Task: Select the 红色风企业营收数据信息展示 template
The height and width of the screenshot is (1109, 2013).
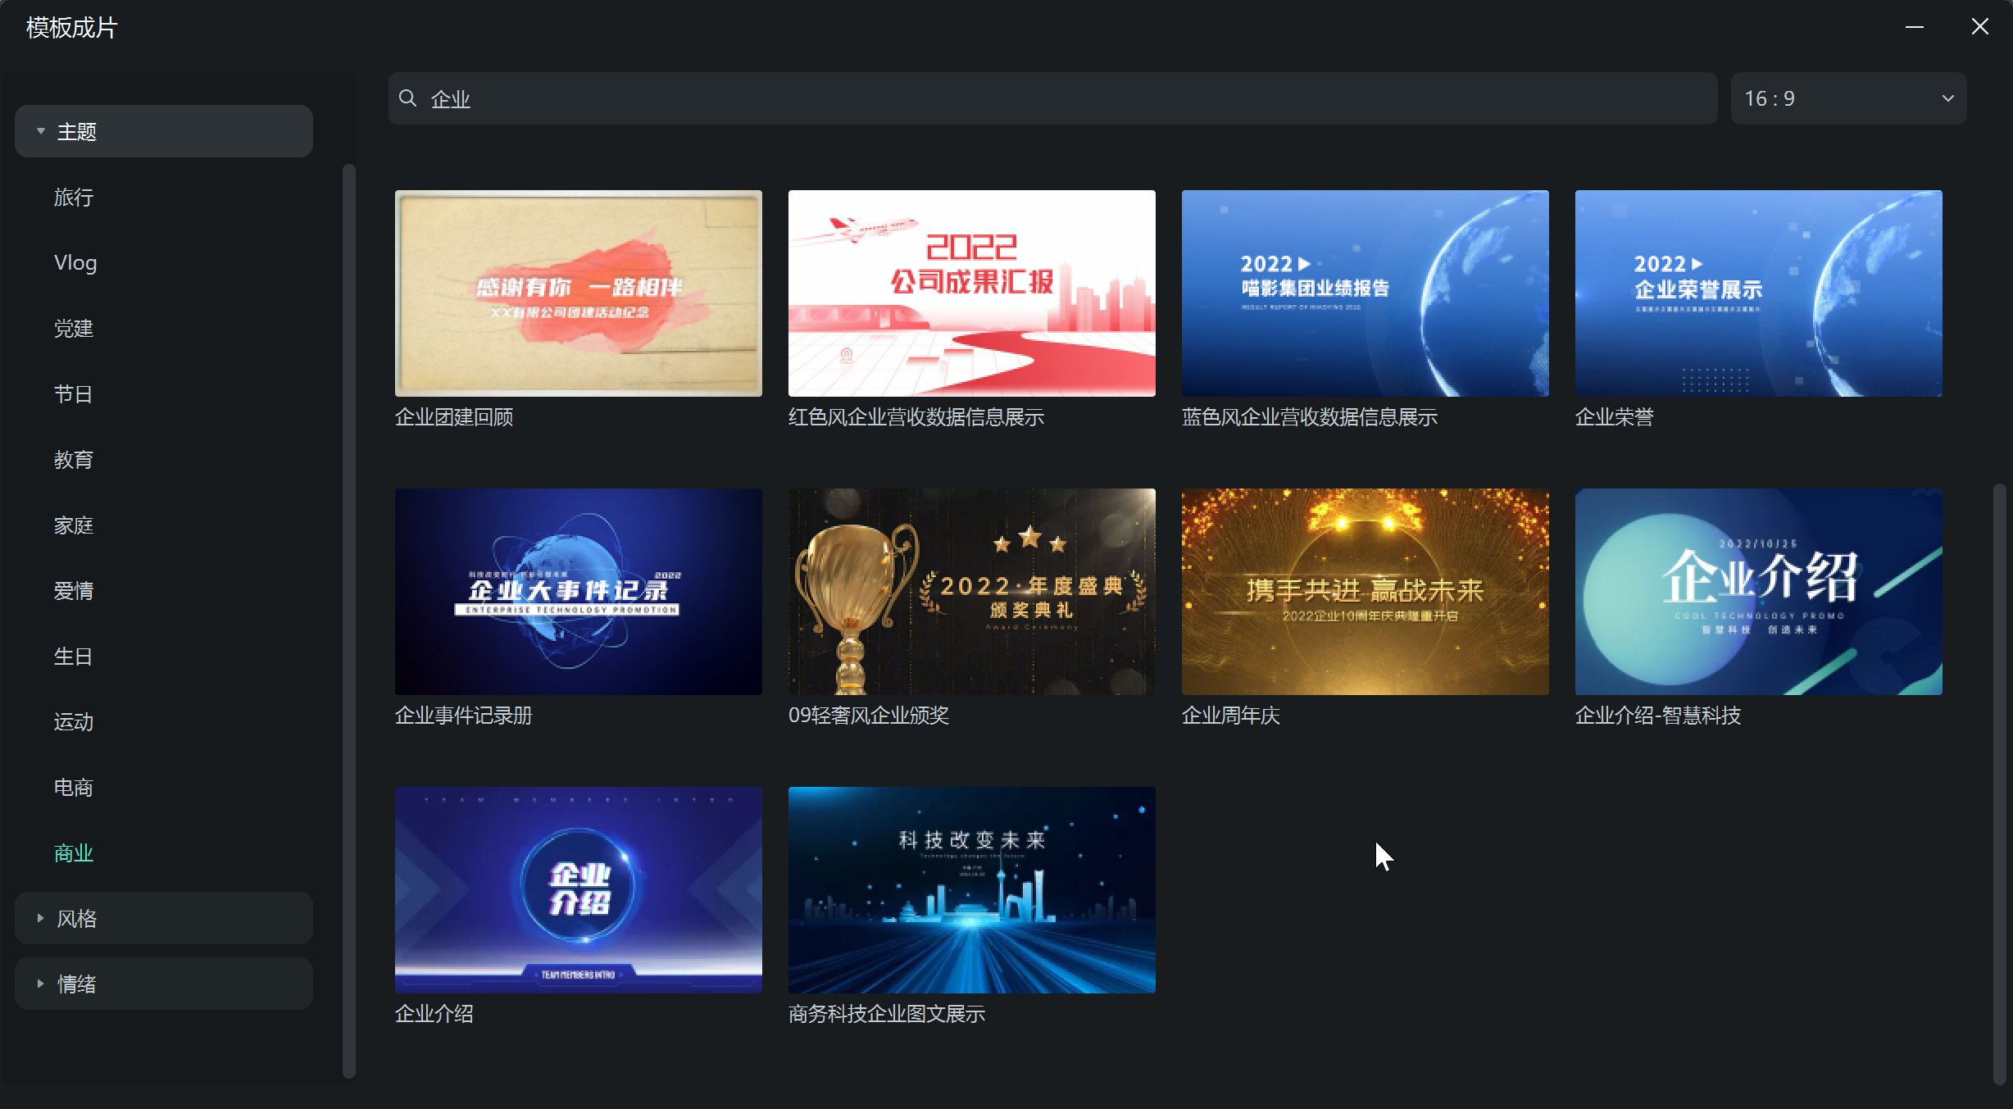Action: 970,293
